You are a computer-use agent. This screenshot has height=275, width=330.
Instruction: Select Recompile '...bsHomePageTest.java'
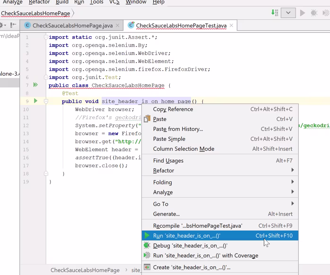tap(220, 226)
